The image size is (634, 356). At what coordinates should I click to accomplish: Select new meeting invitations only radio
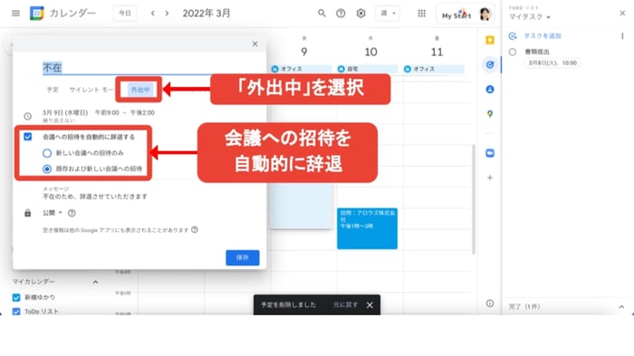pyautogui.click(x=47, y=153)
